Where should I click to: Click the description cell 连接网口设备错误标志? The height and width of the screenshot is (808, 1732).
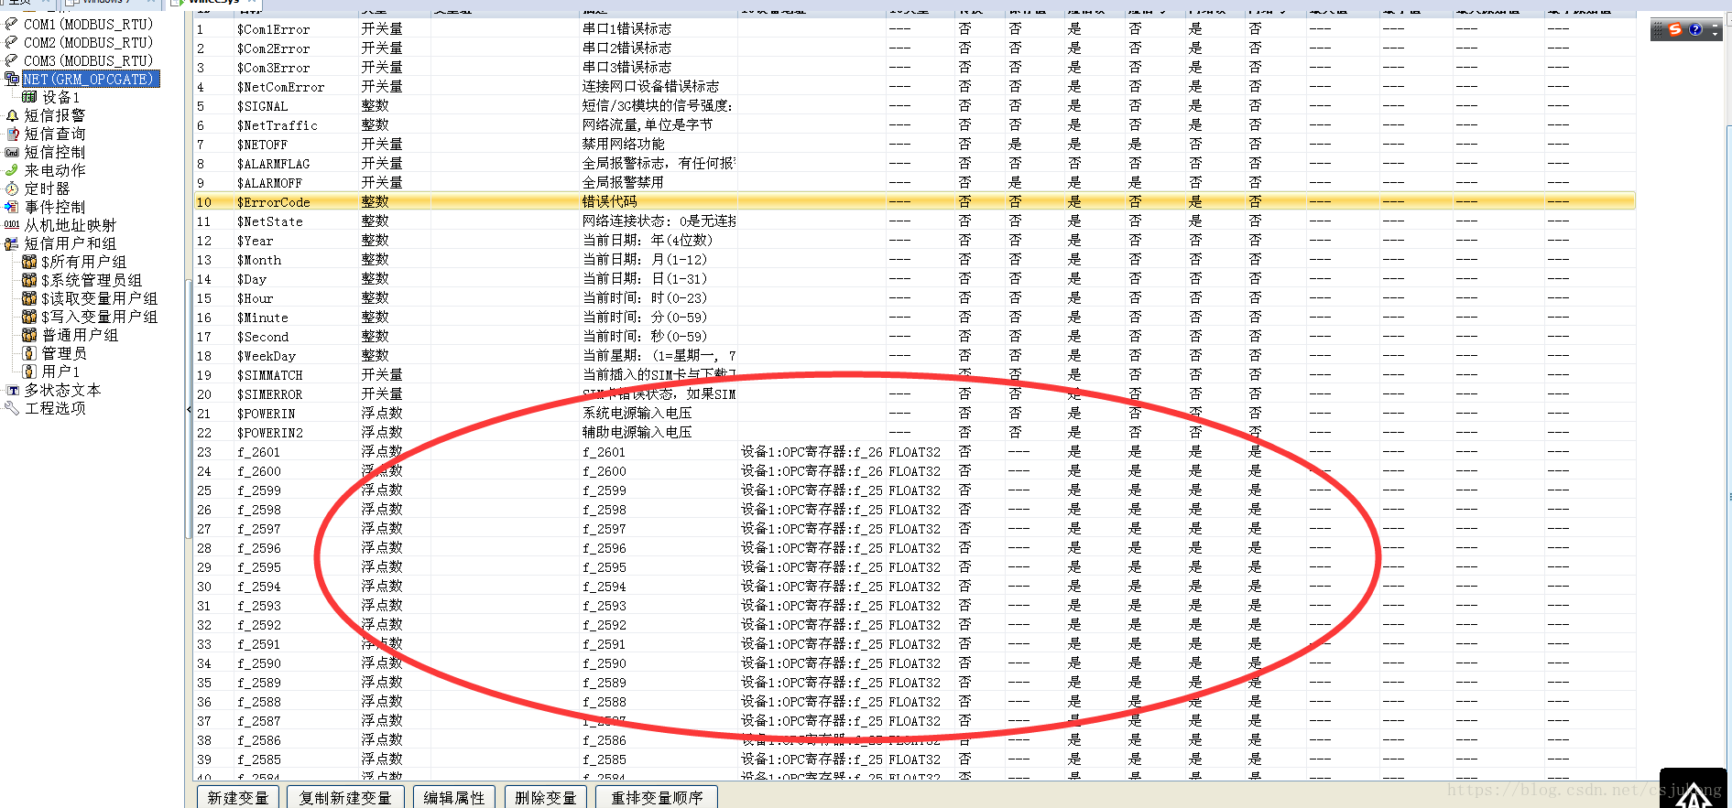tap(651, 87)
